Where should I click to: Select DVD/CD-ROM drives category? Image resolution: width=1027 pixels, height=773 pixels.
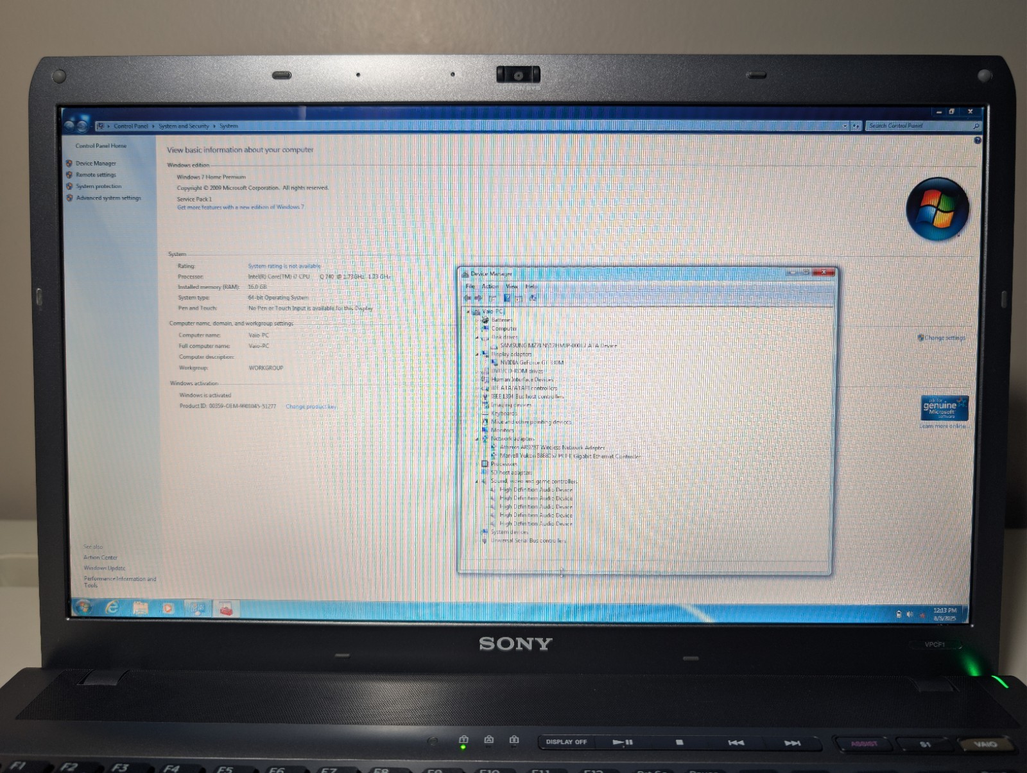click(517, 371)
